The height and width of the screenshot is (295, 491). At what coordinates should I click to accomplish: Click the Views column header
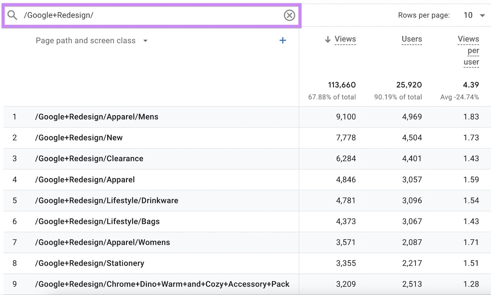[345, 39]
